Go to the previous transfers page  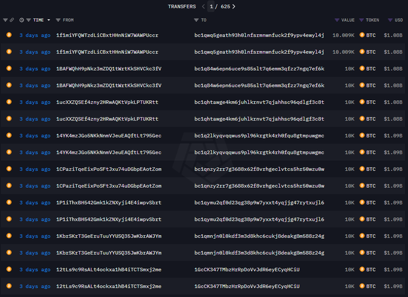click(203, 7)
